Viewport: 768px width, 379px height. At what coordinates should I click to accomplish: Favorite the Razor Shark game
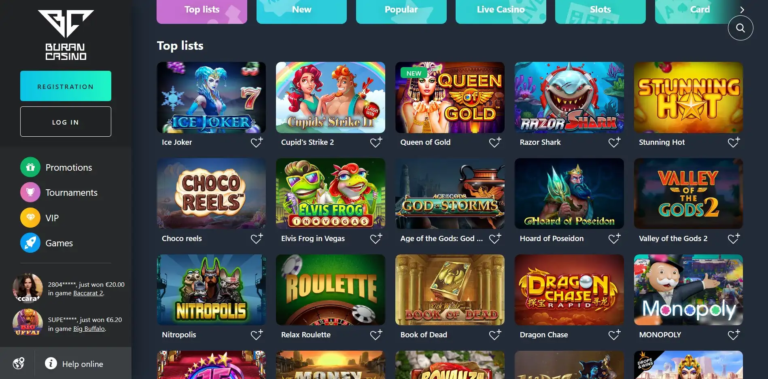coord(614,142)
